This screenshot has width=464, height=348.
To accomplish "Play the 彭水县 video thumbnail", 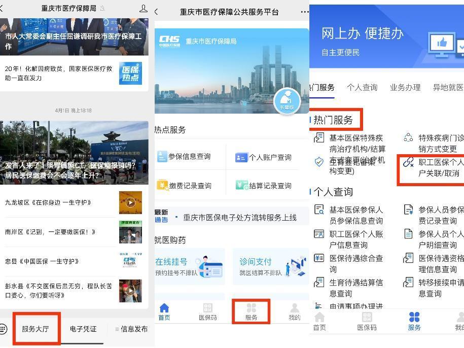I will pos(130,291).
